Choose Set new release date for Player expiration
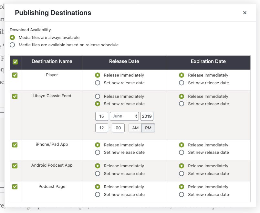Viewport: 260px width, 213px height. [182, 83]
